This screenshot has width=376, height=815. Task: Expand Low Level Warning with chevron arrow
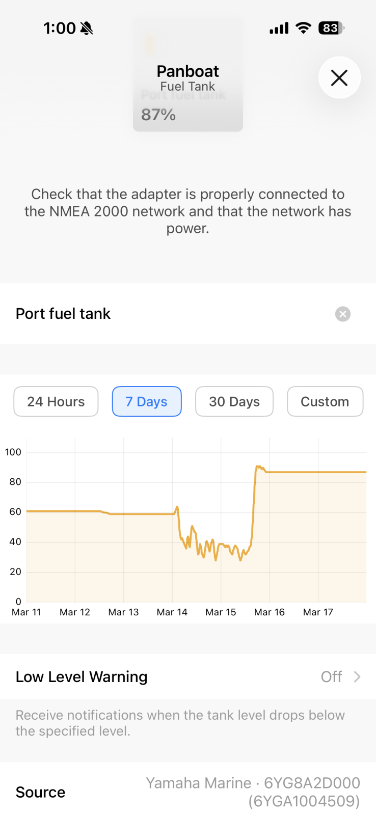tap(358, 676)
